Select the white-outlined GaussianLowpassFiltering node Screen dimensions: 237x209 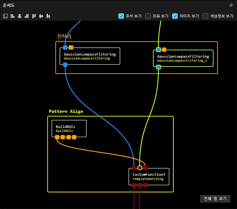point(90,56)
